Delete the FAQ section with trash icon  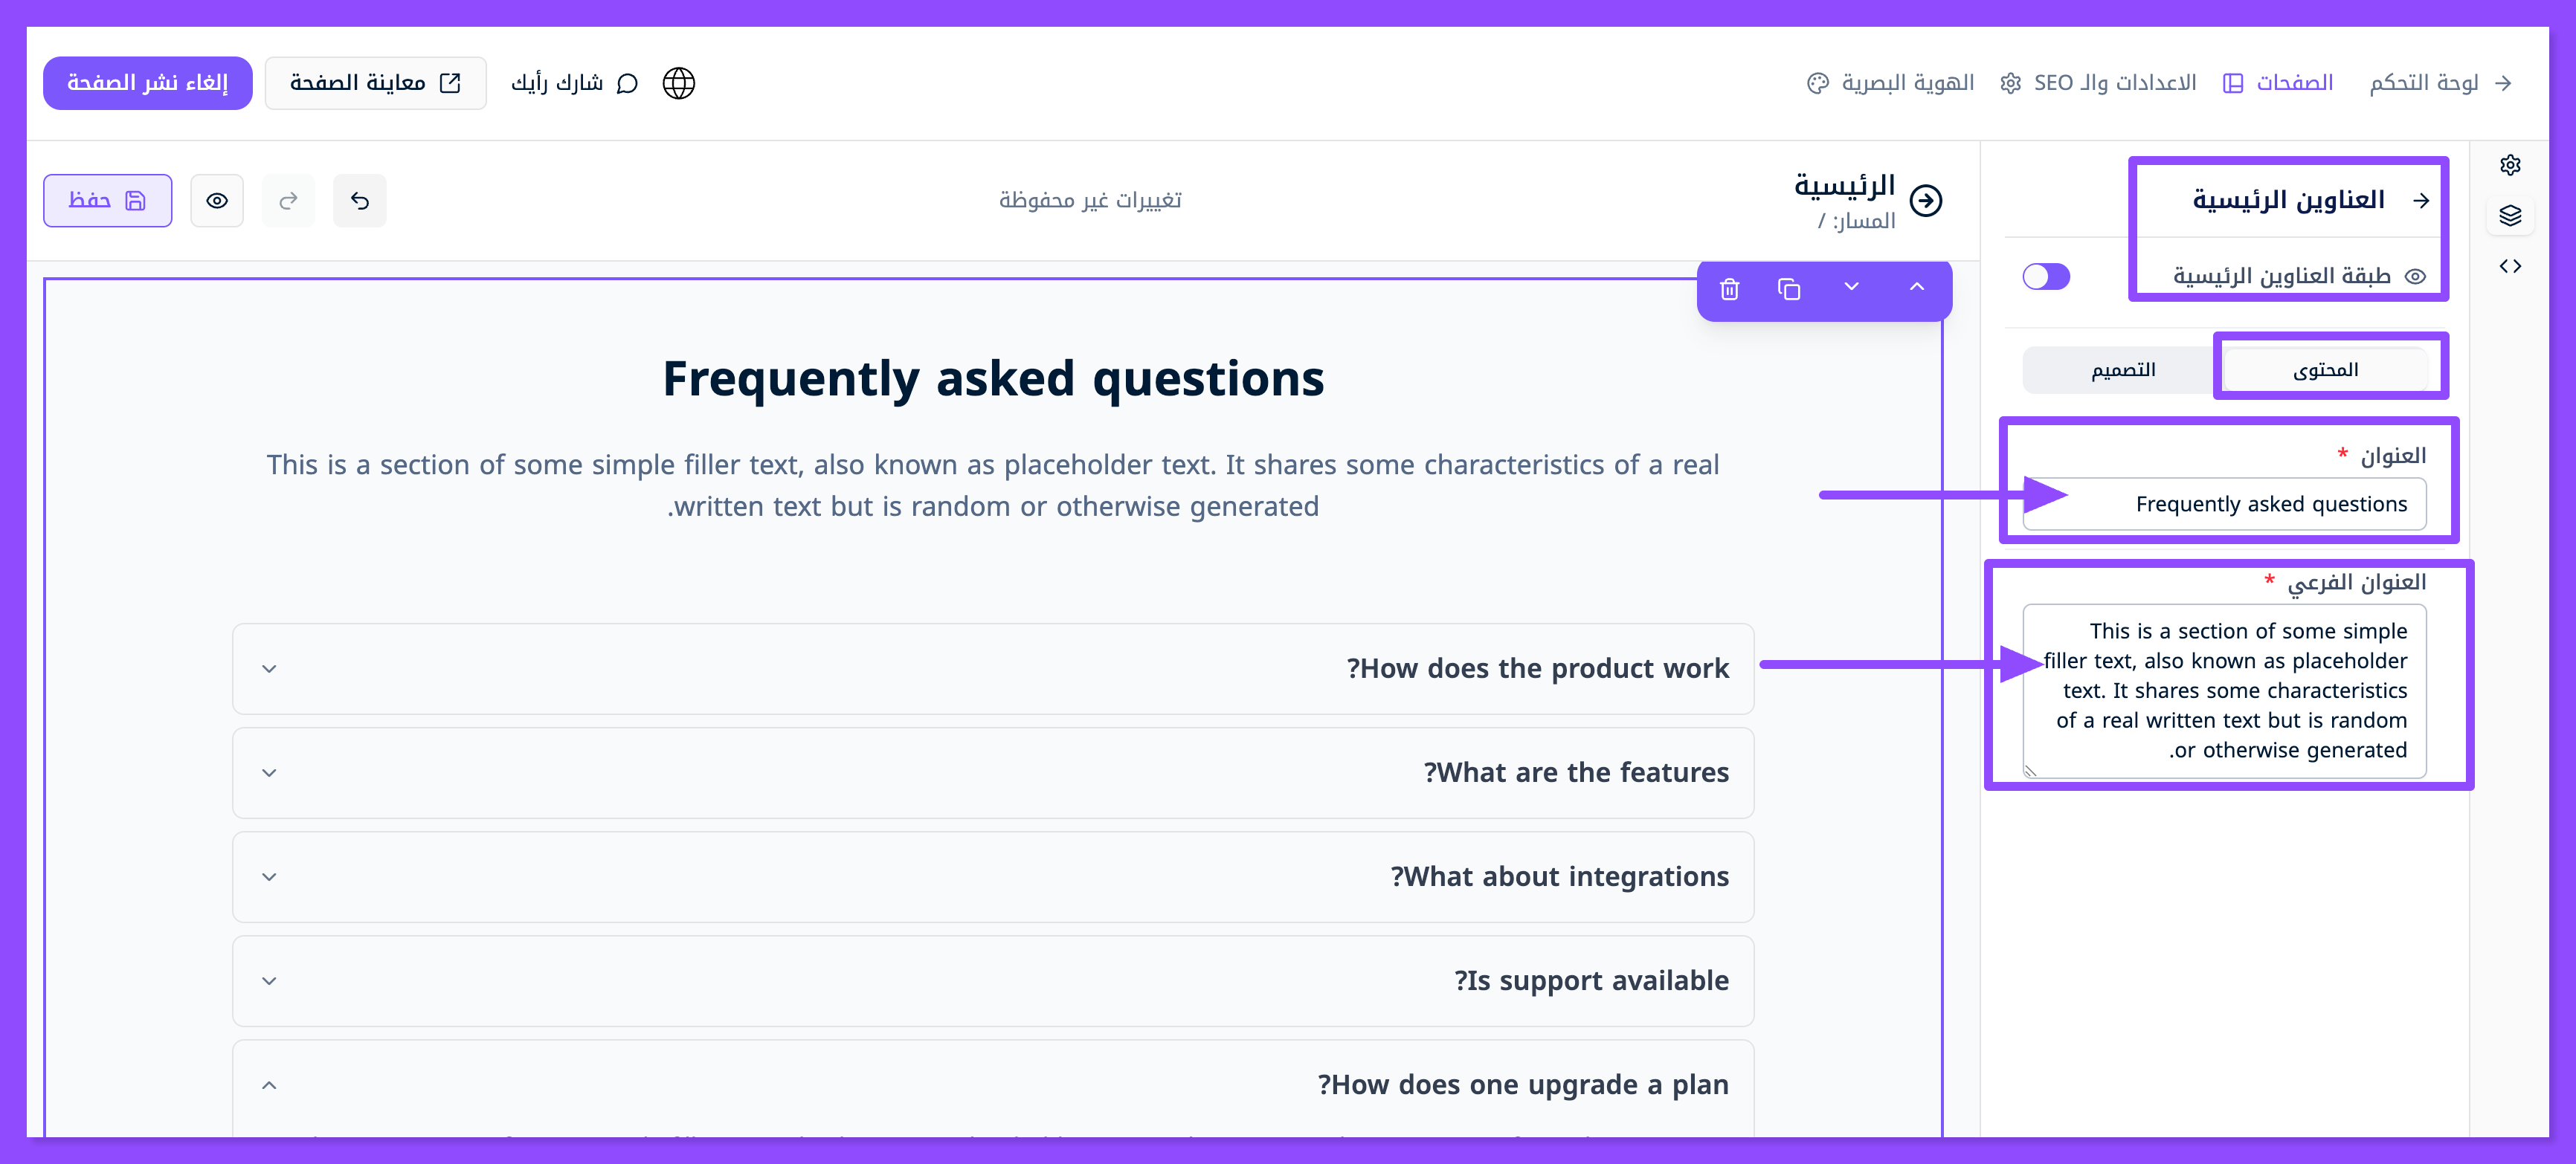click(x=1729, y=288)
